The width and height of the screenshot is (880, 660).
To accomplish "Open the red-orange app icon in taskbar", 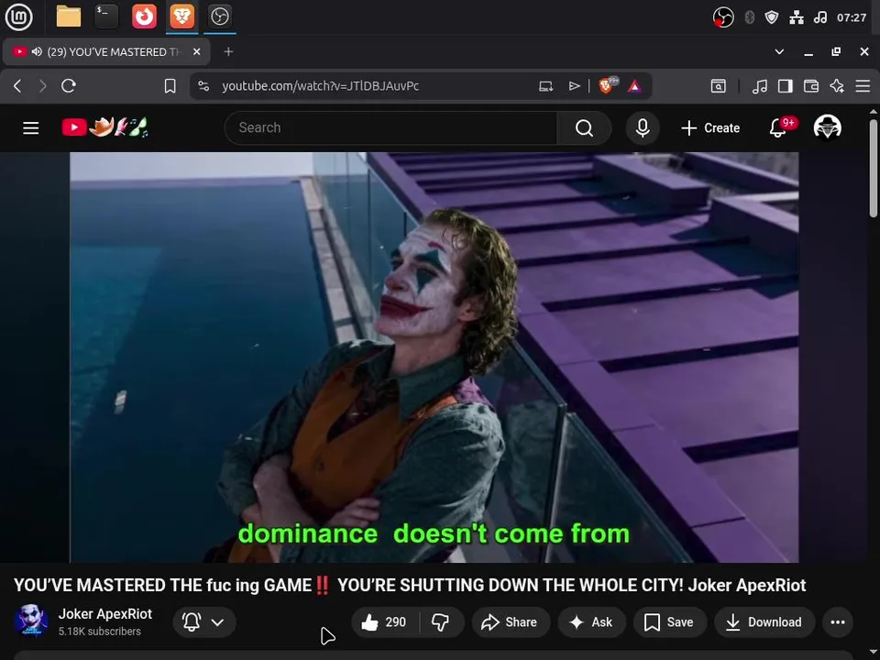I will [x=144, y=16].
